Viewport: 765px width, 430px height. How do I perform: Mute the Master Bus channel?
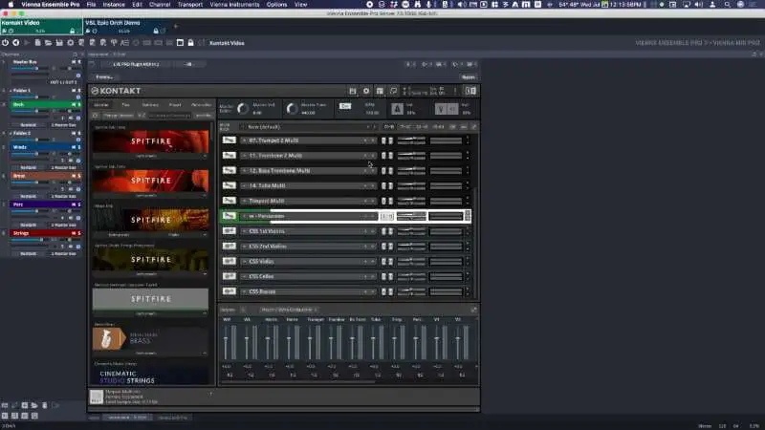point(74,62)
